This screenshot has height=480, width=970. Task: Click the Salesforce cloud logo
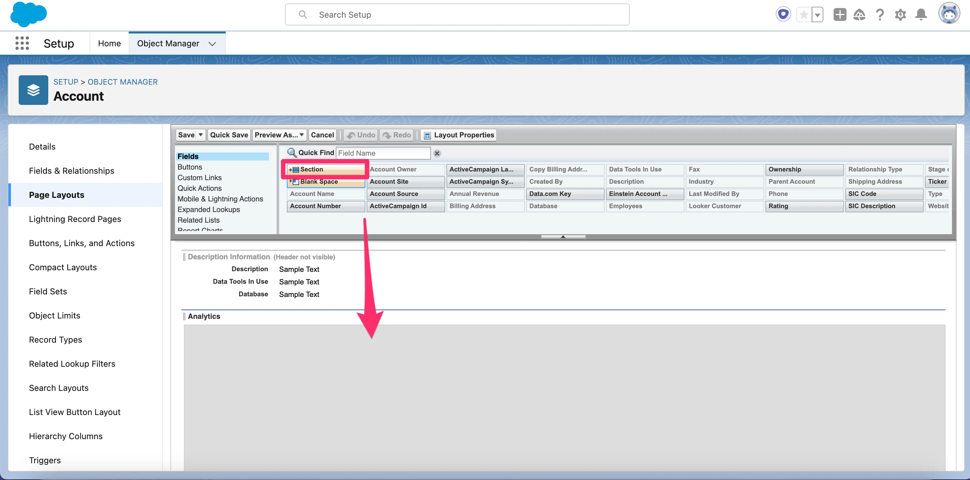click(28, 14)
